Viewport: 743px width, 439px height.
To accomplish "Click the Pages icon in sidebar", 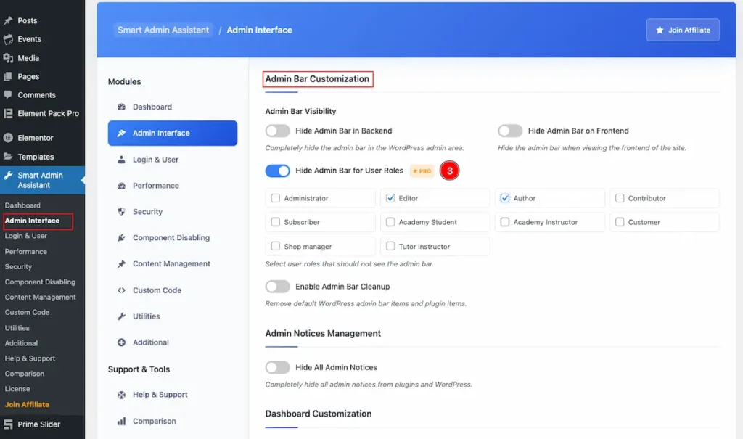I will [x=8, y=76].
